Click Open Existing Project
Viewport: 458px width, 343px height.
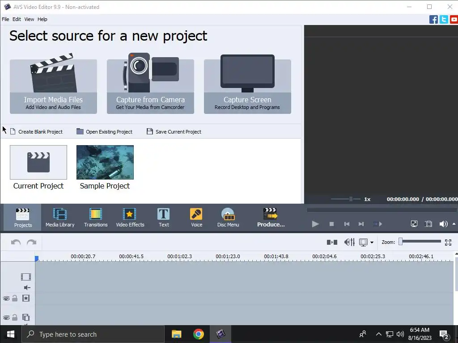[x=104, y=132]
